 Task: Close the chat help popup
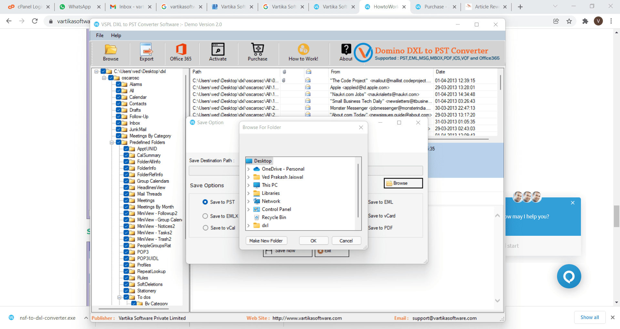[x=573, y=203]
